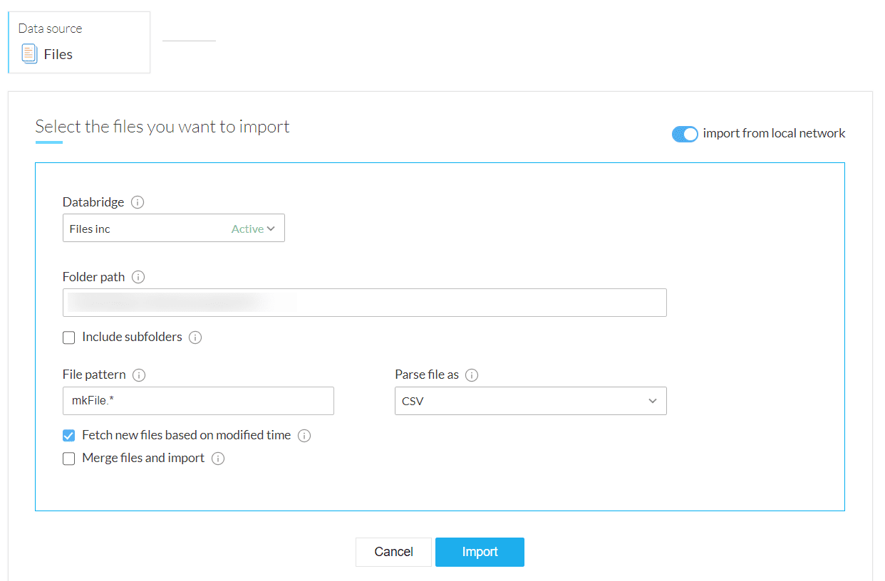Click the Active status chevron in Databridge

(x=271, y=229)
